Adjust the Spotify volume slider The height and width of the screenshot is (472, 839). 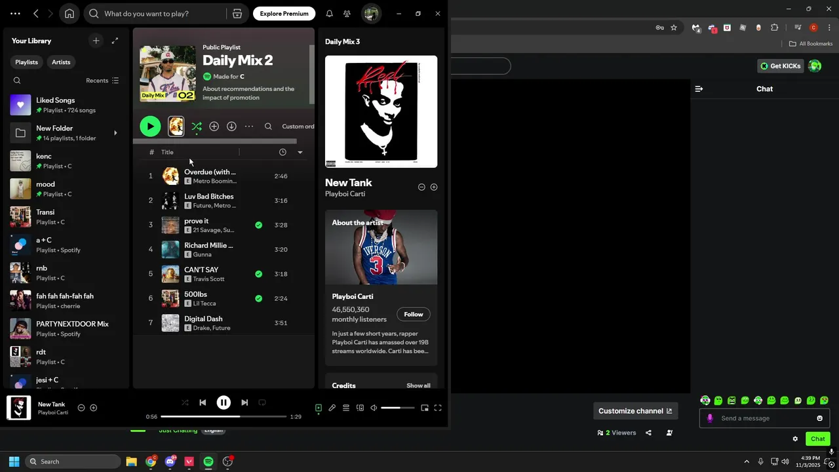(398, 408)
